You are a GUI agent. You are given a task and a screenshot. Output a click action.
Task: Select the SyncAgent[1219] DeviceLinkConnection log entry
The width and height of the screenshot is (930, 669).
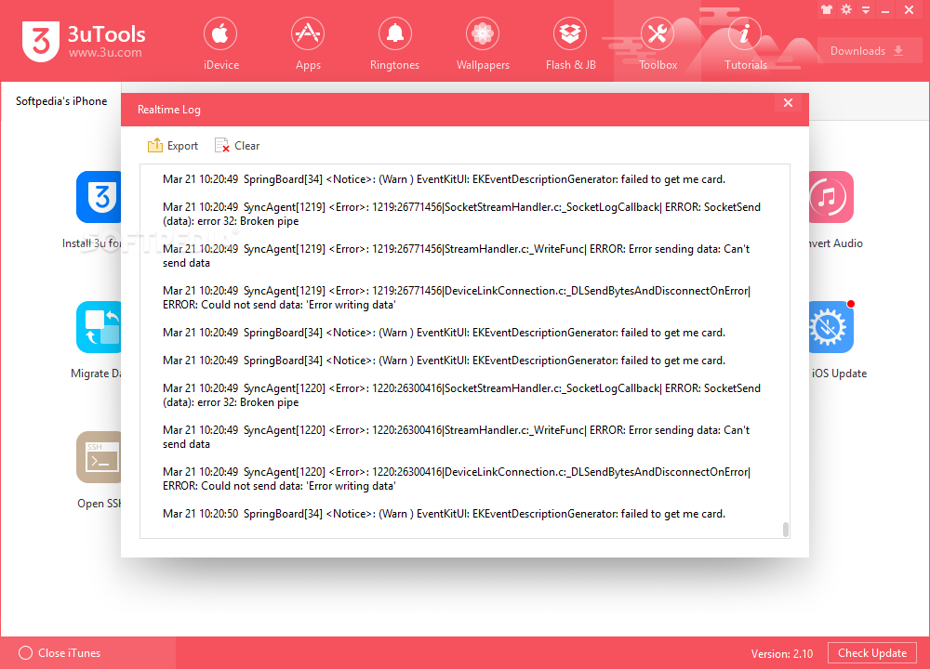[457, 297]
